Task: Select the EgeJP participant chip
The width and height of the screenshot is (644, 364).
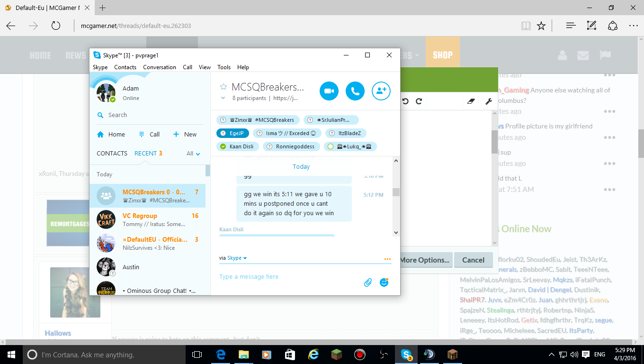Action: [233, 133]
